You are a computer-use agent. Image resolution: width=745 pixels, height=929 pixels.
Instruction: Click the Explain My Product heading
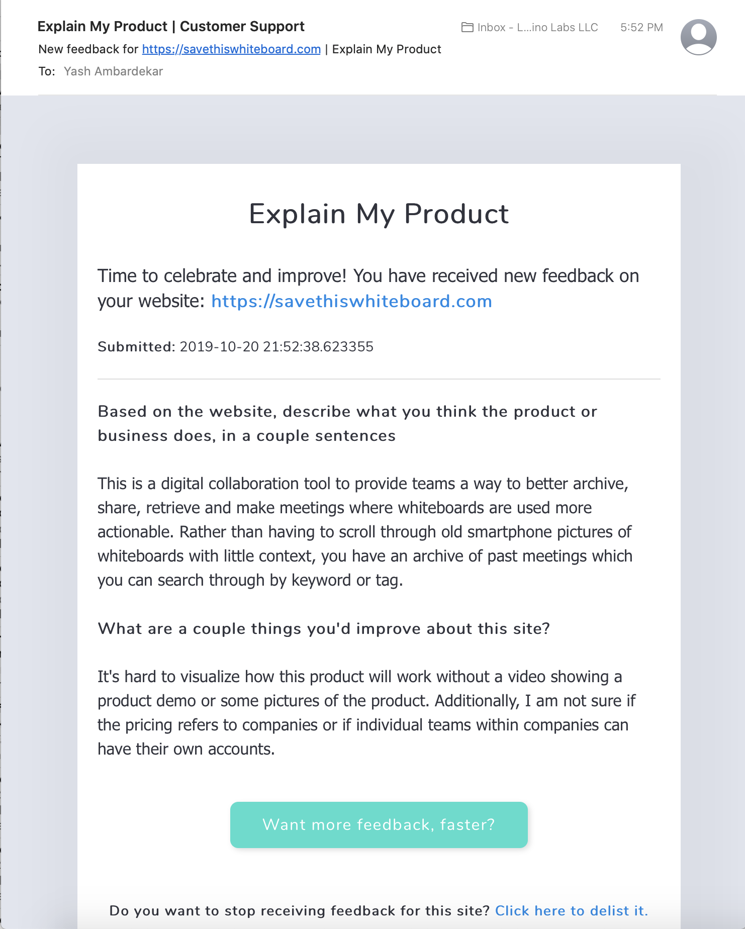(379, 214)
